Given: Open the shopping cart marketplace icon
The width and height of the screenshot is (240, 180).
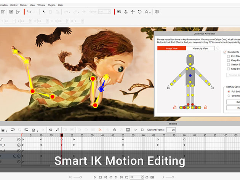Looking at the screenshot, I should click(x=3, y=12).
